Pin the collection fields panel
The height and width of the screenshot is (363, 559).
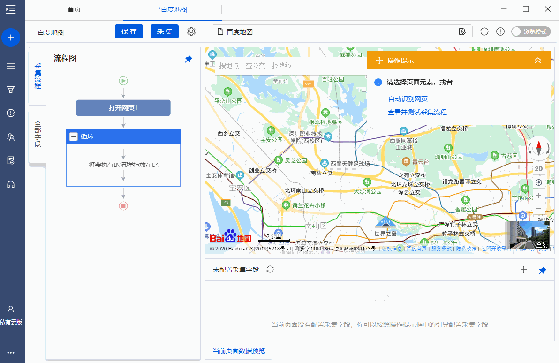point(542,271)
